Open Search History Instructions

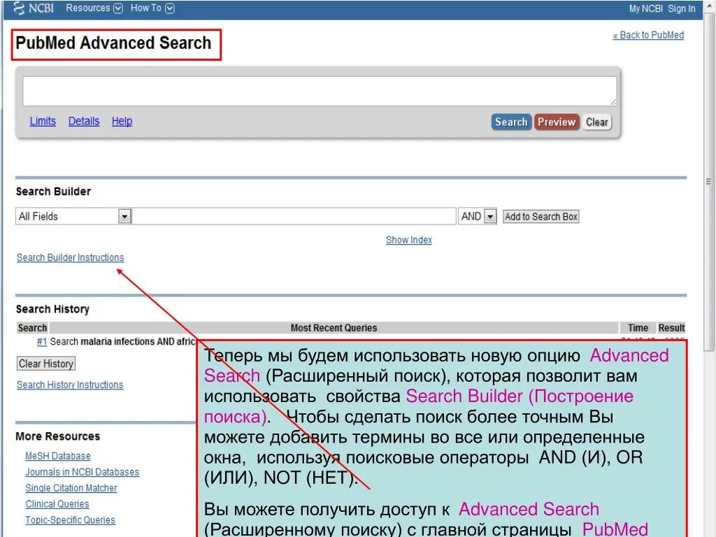[x=70, y=385]
